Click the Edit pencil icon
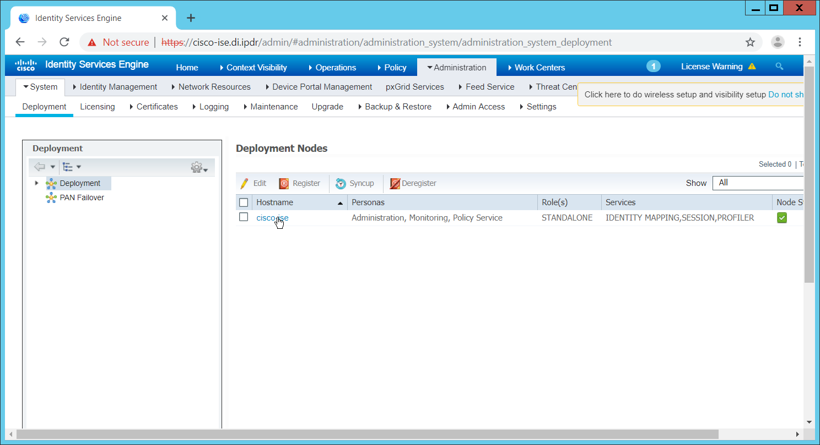Image resolution: width=820 pixels, height=445 pixels. coord(245,184)
